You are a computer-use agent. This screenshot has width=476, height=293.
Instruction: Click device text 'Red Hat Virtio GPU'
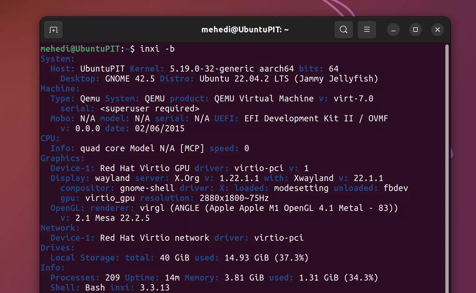pyautogui.click(x=145, y=168)
